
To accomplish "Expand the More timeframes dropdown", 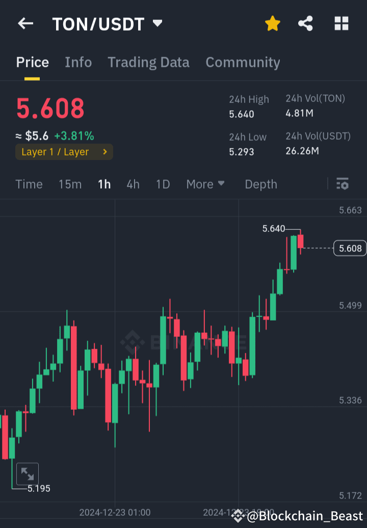I will [x=205, y=184].
